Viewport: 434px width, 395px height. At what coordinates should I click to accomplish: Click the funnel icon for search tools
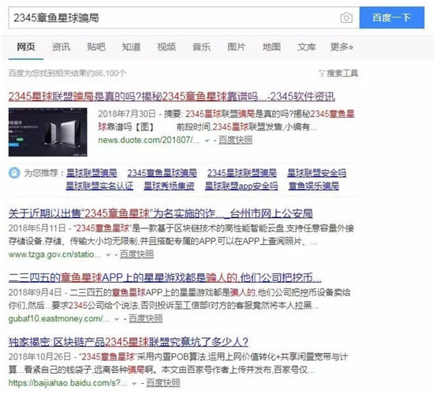click(x=322, y=73)
